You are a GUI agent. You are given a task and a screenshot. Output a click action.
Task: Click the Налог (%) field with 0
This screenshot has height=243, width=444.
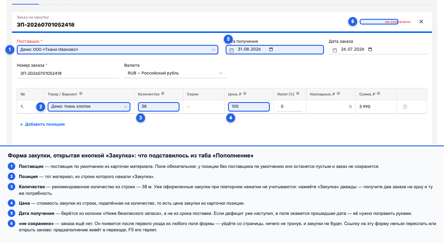point(290,107)
